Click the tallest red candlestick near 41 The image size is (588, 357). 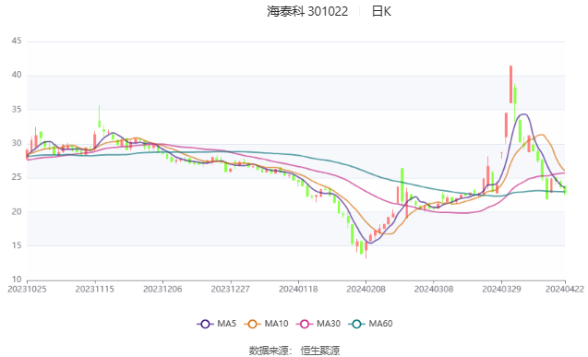pos(510,84)
